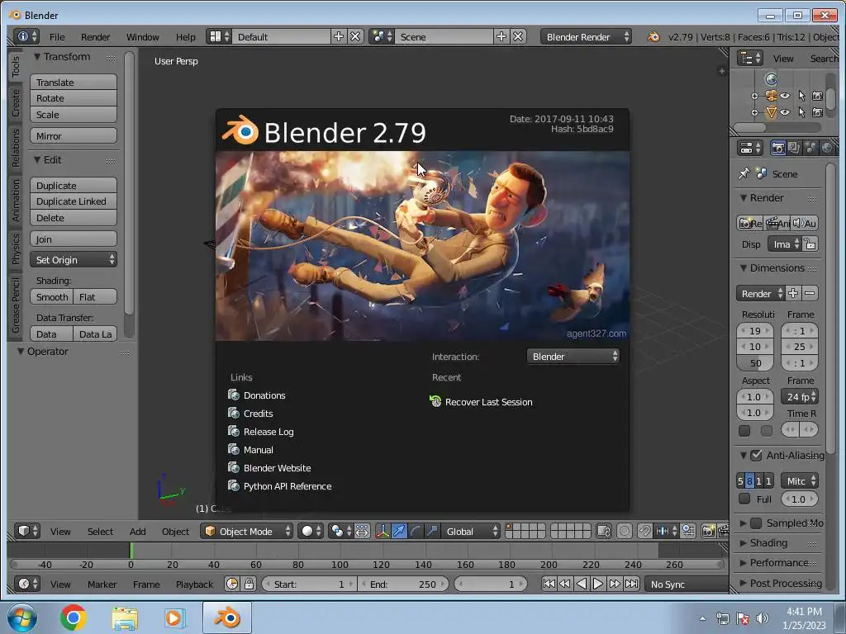
Task: Toggle visibility eye of Camera in outliner
Action: (785, 96)
